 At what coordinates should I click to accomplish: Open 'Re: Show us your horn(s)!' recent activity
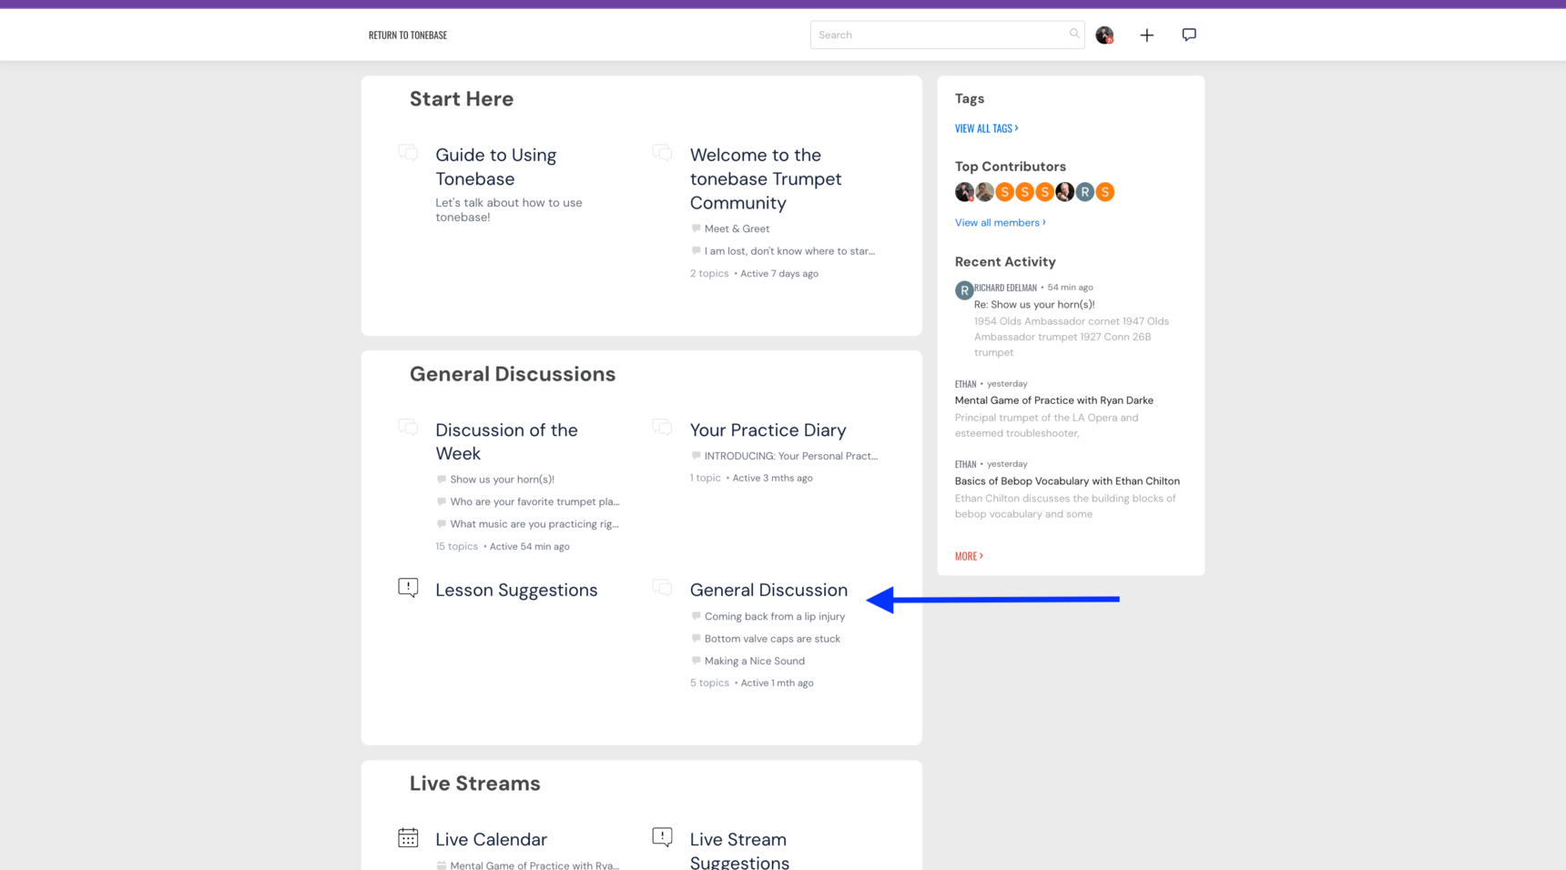click(1034, 305)
